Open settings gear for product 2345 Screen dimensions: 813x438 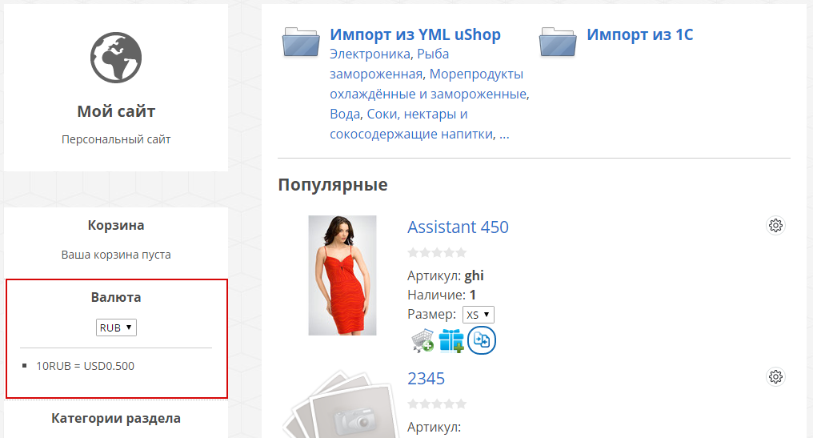[775, 376]
